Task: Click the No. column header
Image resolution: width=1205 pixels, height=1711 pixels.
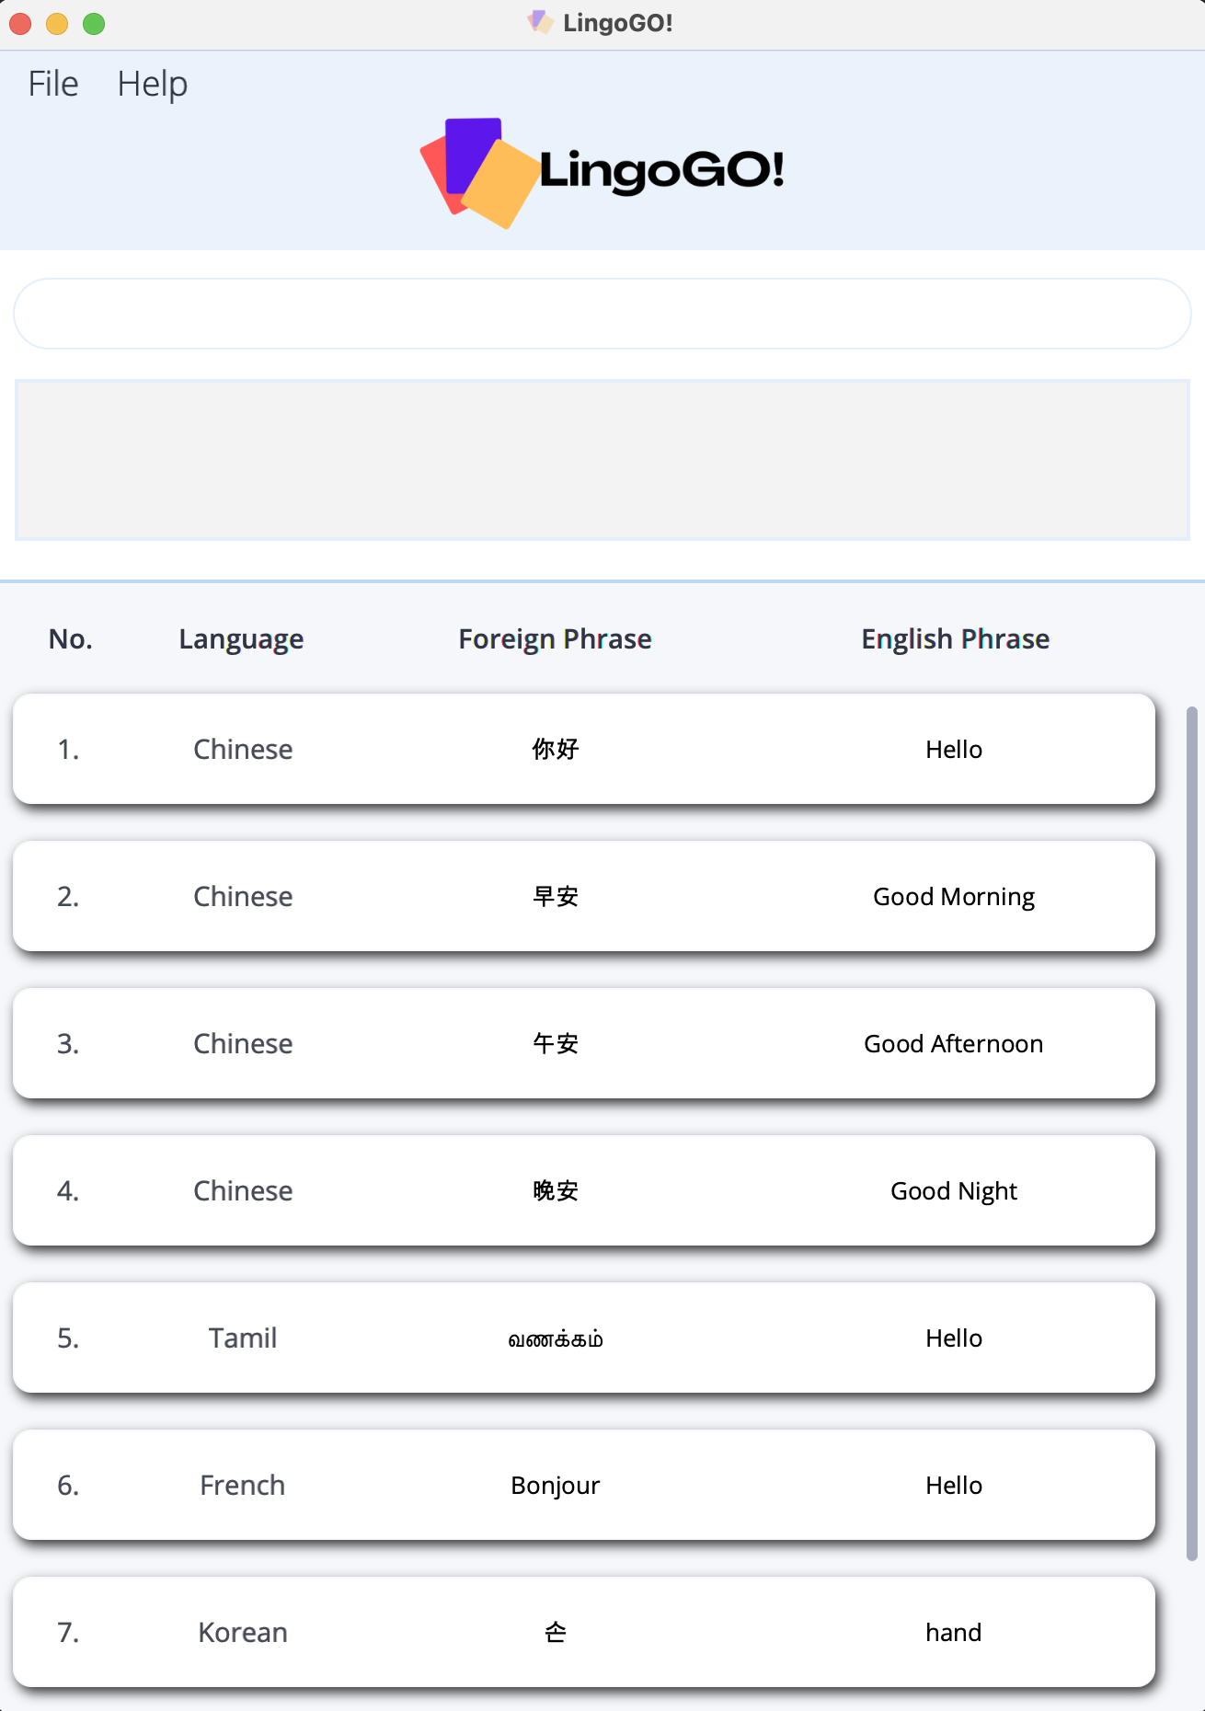Action: [71, 638]
